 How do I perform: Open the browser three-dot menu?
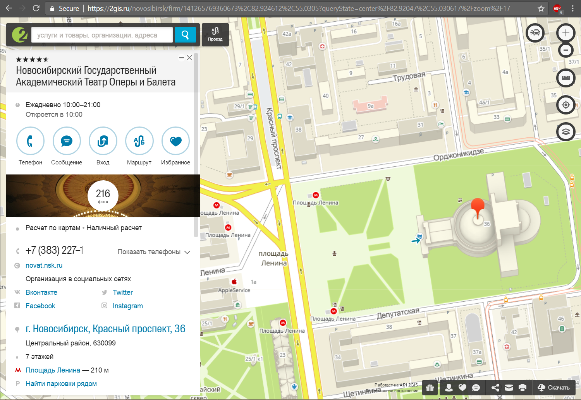pyautogui.click(x=573, y=9)
